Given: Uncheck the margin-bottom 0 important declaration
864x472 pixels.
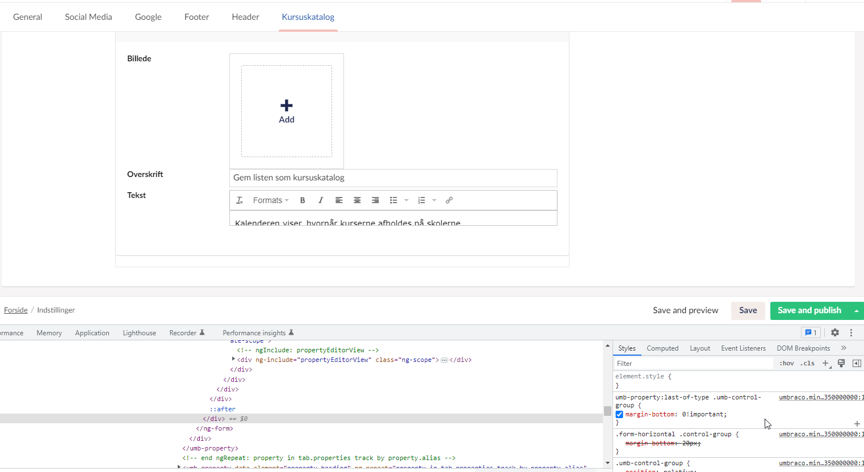Looking at the screenshot, I should (619, 414).
